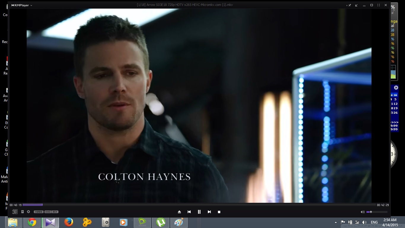Seek within the purple playback progress bar
Viewport: 405px width, 228px height.
pyautogui.click(x=33, y=205)
